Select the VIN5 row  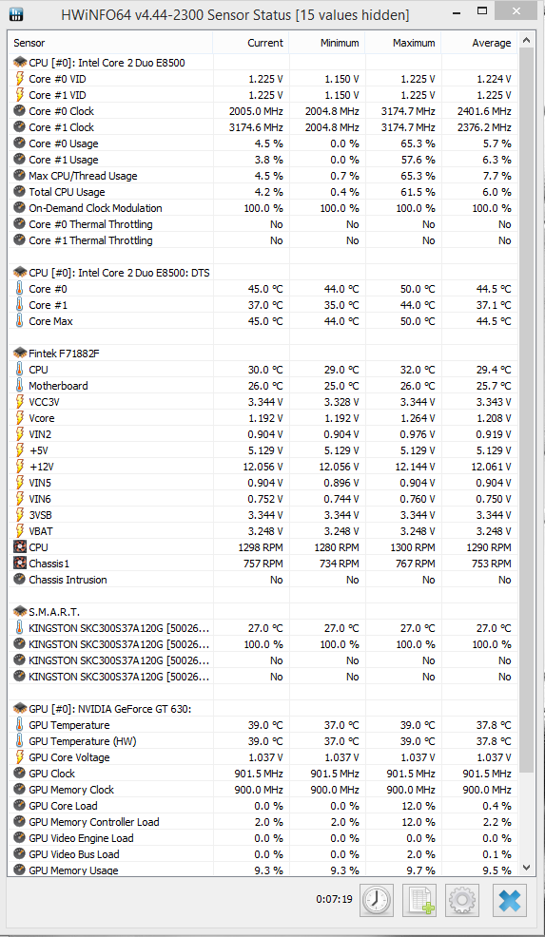(x=263, y=482)
